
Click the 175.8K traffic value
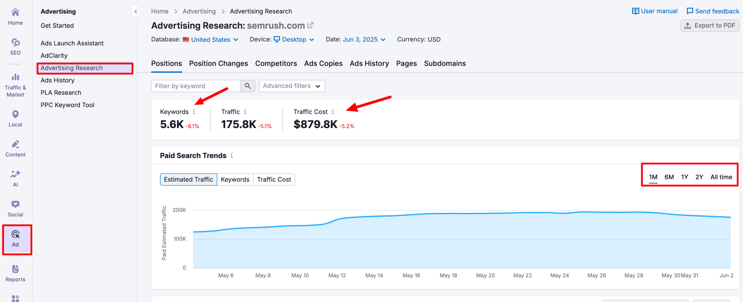click(x=239, y=124)
